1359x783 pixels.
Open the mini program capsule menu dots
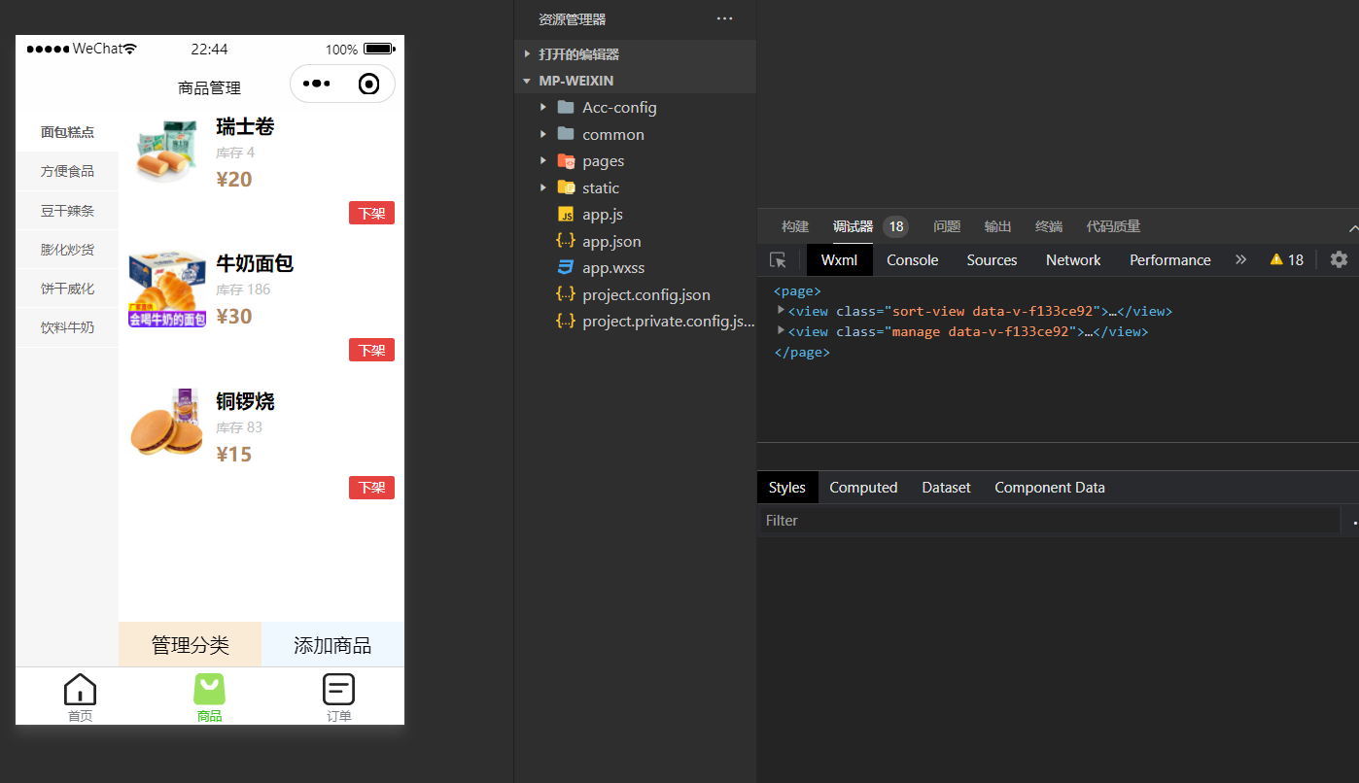tap(317, 84)
